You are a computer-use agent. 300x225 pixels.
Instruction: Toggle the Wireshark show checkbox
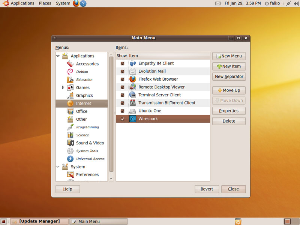(122, 119)
